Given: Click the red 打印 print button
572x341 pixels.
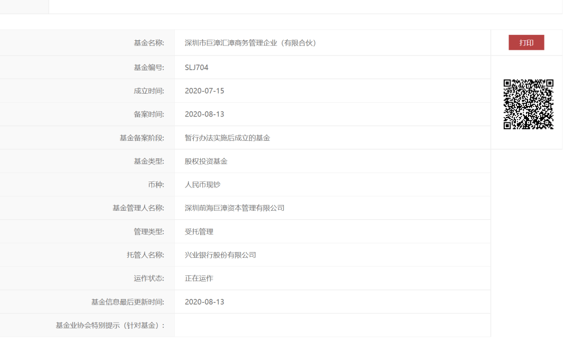Looking at the screenshot, I should (526, 43).
